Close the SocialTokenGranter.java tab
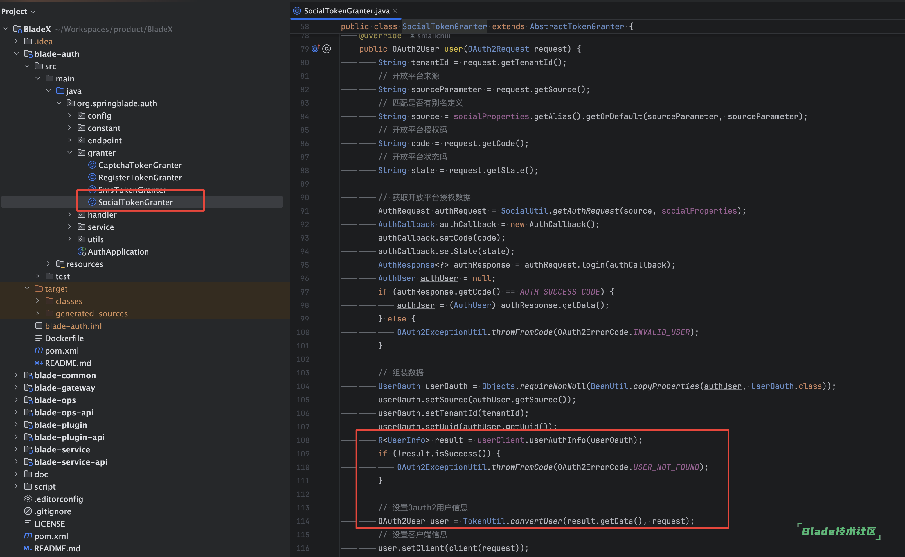905x557 pixels. 395,11
